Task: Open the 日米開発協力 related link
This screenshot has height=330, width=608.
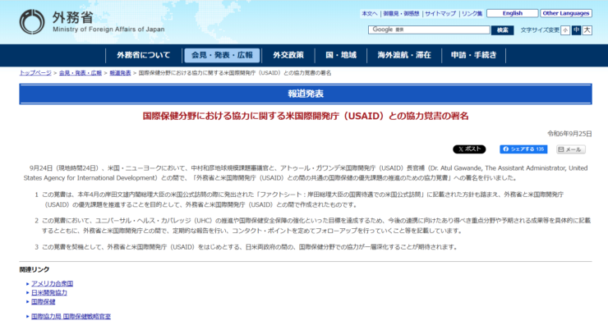Action: (49, 292)
